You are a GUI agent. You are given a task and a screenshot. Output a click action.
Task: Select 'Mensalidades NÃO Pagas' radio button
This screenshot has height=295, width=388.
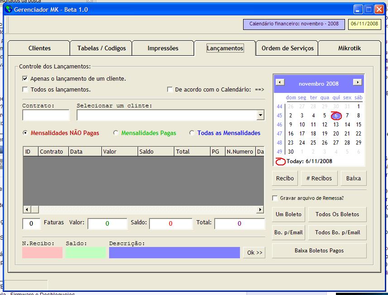25,133
